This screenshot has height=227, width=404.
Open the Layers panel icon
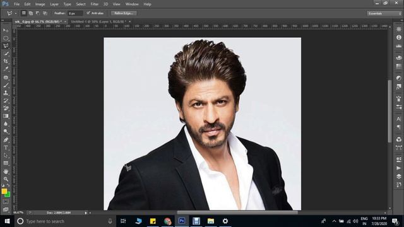(x=398, y=177)
